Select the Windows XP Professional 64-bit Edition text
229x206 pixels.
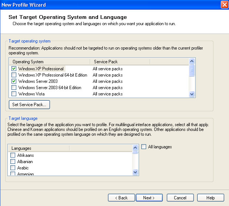click(x=53, y=75)
